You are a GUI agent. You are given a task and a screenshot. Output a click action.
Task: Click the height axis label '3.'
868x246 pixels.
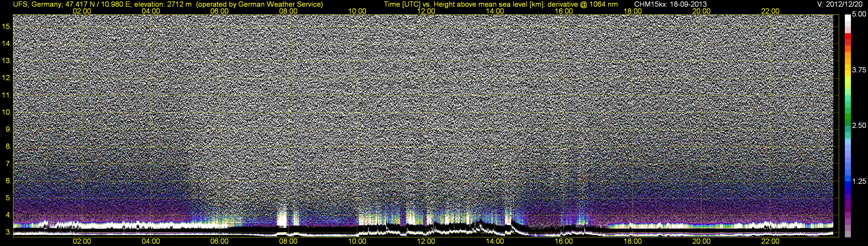coord(8,232)
